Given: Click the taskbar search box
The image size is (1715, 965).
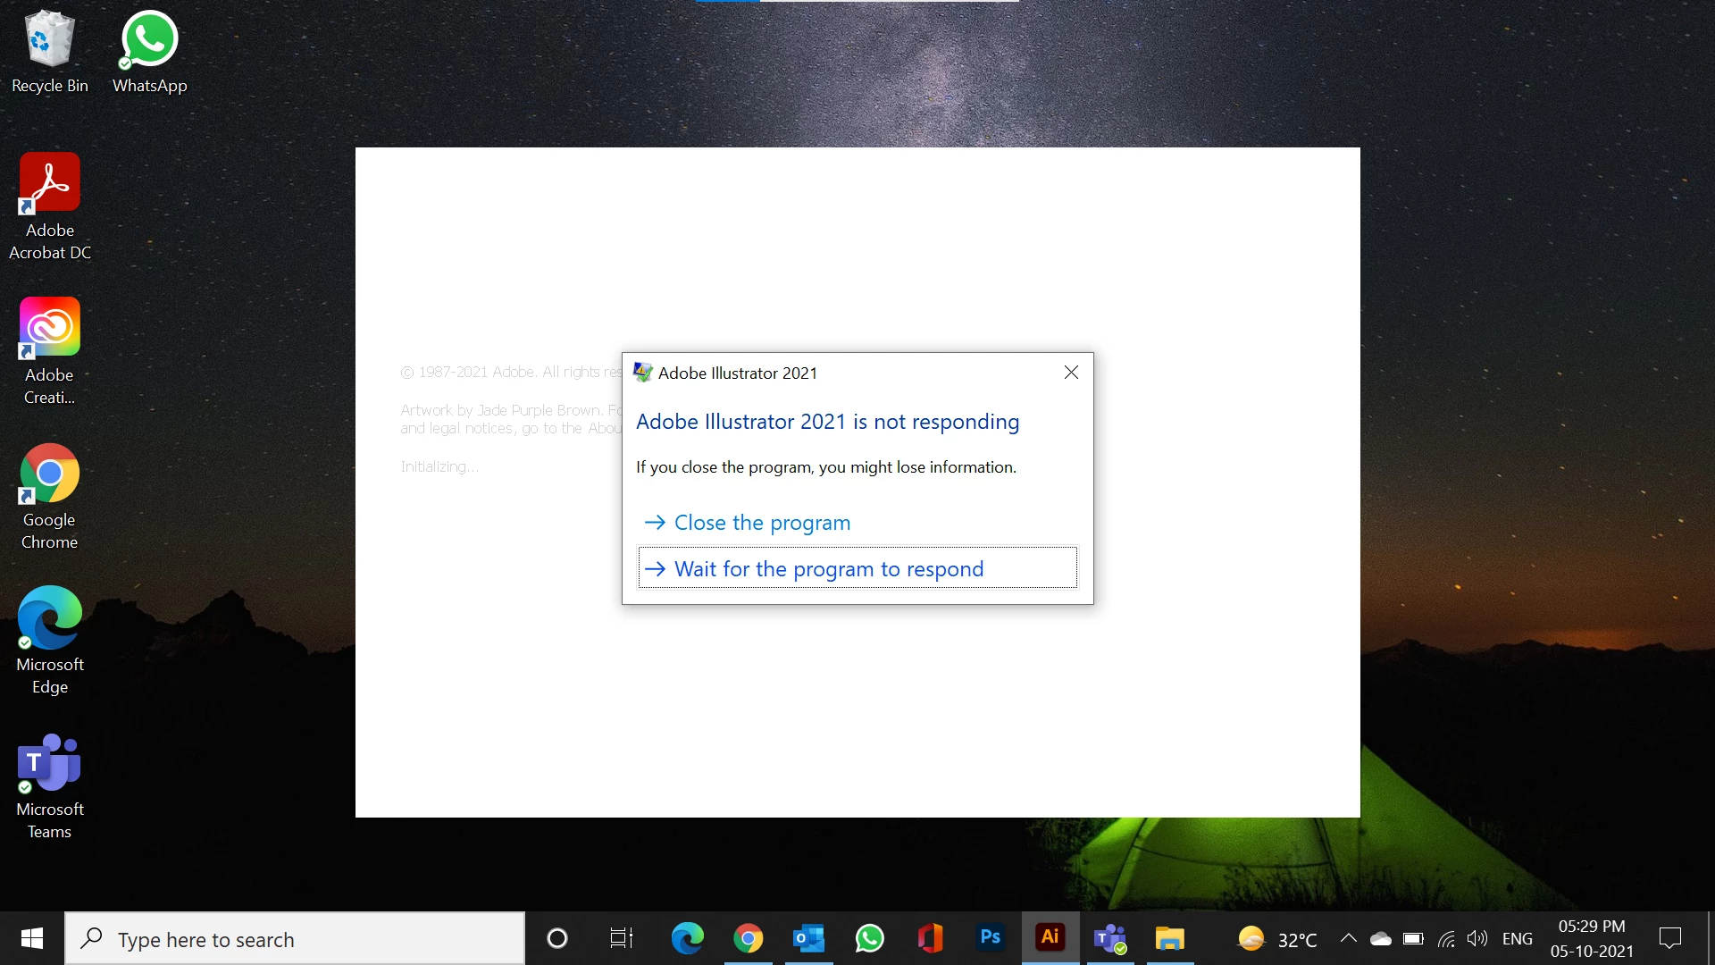Looking at the screenshot, I should tap(295, 939).
